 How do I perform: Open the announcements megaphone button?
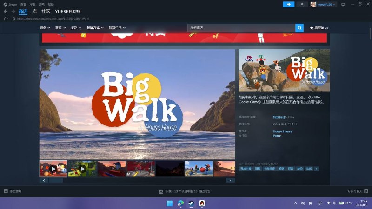click(x=288, y=4)
